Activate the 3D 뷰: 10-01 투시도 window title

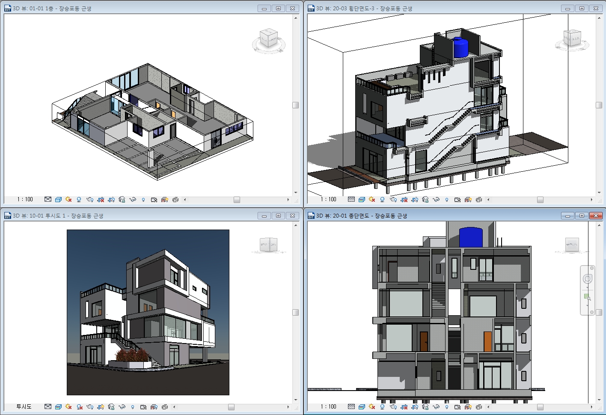[x=58, y=216]
